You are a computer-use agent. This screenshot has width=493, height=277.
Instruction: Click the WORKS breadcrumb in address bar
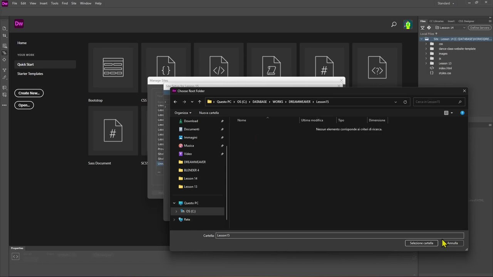(x=278, y=102)
